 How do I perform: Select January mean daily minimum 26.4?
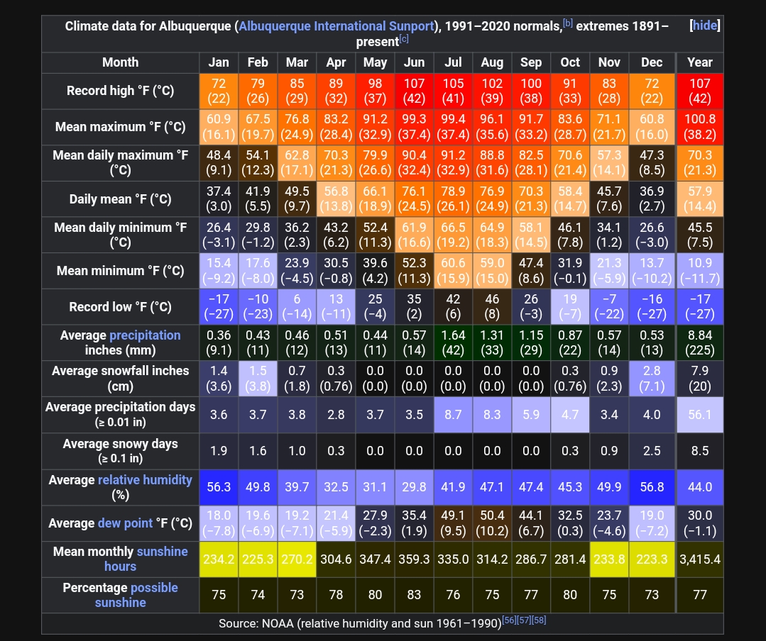pos(219,235)
